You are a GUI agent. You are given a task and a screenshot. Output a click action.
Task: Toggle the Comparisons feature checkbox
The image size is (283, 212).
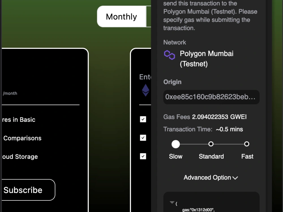tap(143, 138)
